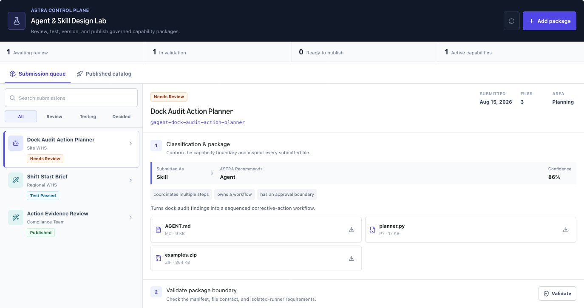
Task: Click step 2 number badge
Action: pyautogui.click(x=156, y=292)
